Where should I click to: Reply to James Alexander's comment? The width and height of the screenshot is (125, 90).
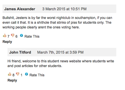point(7,42)
